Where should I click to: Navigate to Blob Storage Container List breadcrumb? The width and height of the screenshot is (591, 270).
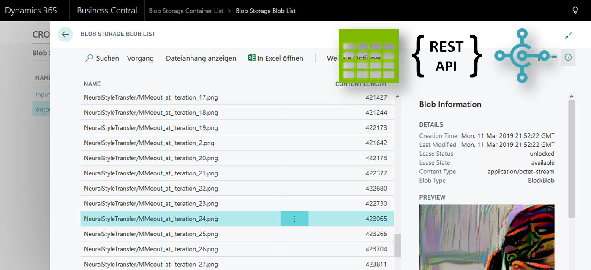tap(186, 11)
